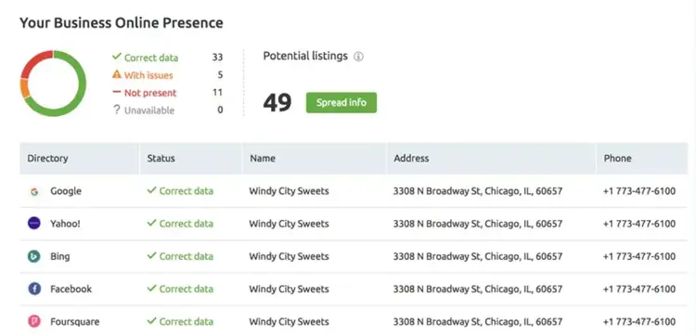Click the address in the Foursquare row
The image size is (696, 335).
click(478, 322)
